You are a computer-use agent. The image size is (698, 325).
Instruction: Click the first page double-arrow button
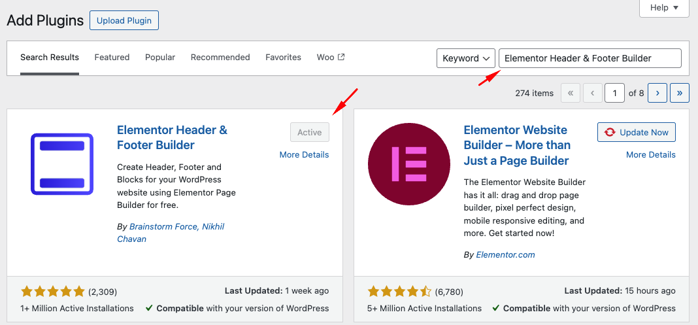[570, 93]
